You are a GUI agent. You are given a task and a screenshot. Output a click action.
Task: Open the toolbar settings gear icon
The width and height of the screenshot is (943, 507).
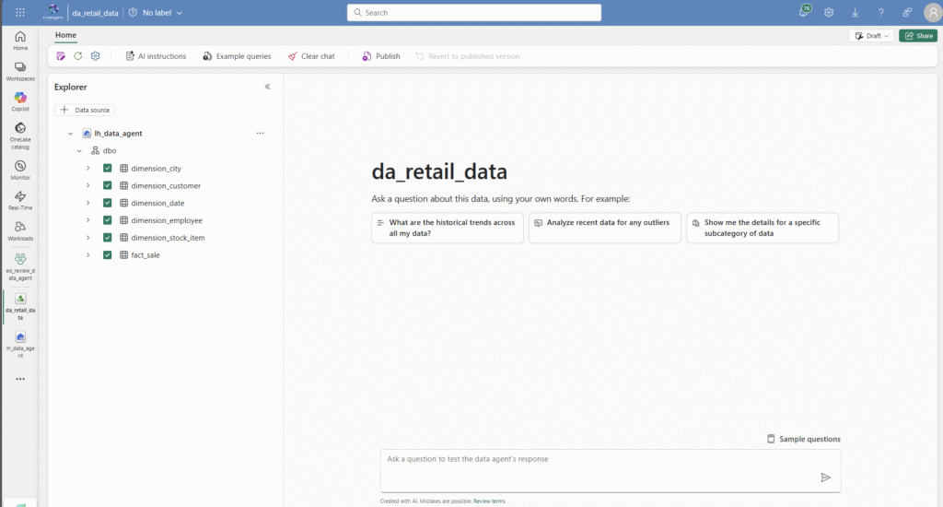coord(95,56)
